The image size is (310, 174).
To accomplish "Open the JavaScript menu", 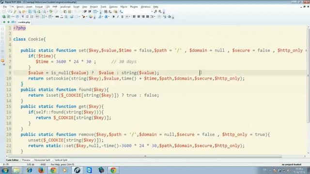I will pos(65,7).
